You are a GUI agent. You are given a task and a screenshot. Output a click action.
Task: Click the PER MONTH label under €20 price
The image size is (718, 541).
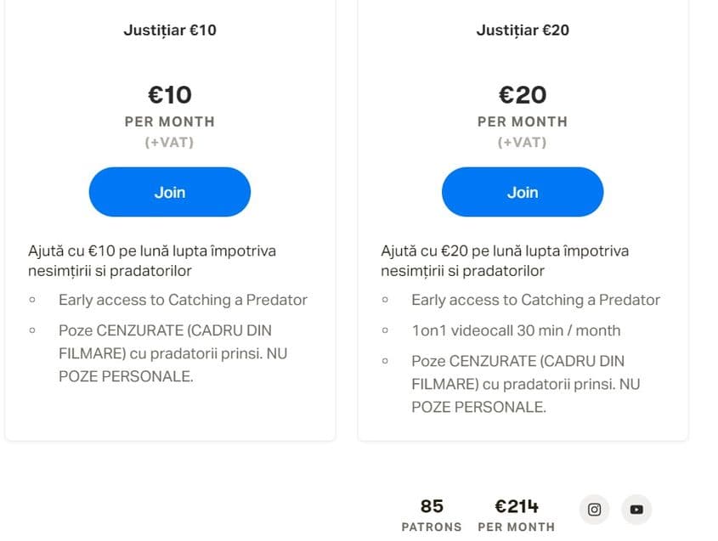pos(523,121)
